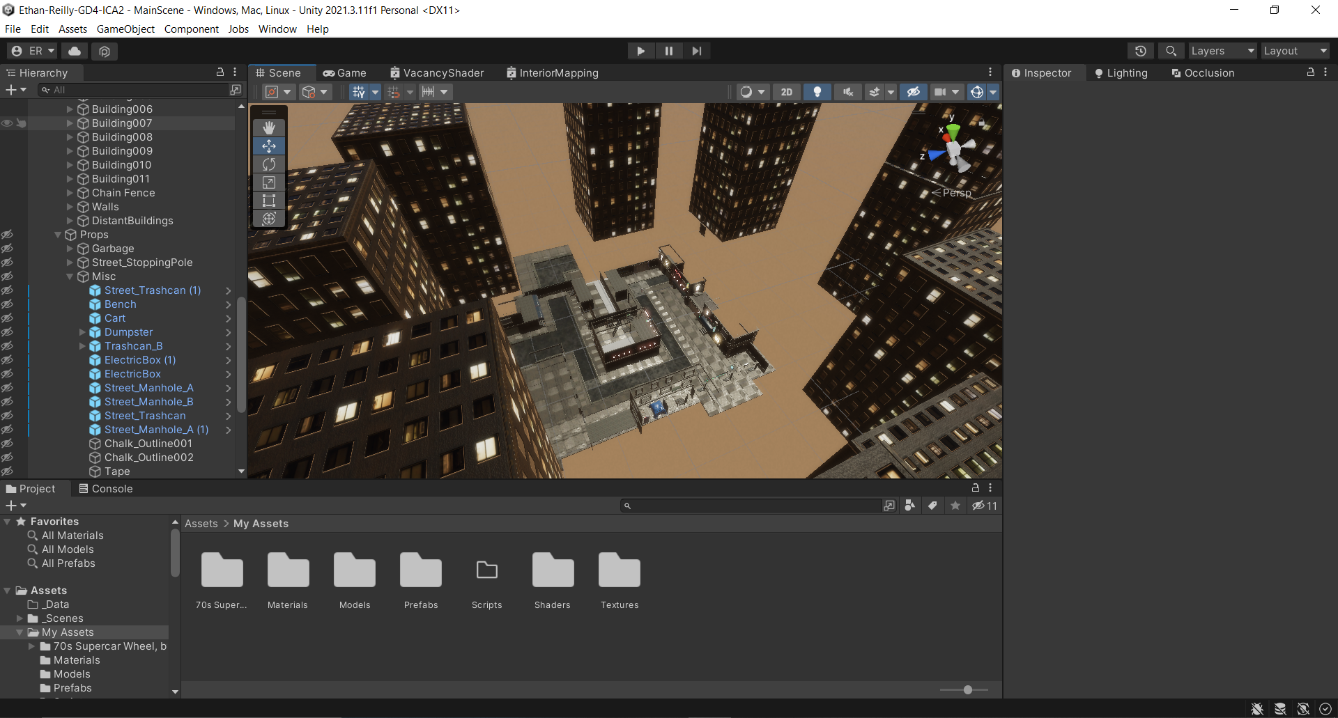The image size is (1338, 718).
Task: Click the Step forward button
Action: [696, 51]
